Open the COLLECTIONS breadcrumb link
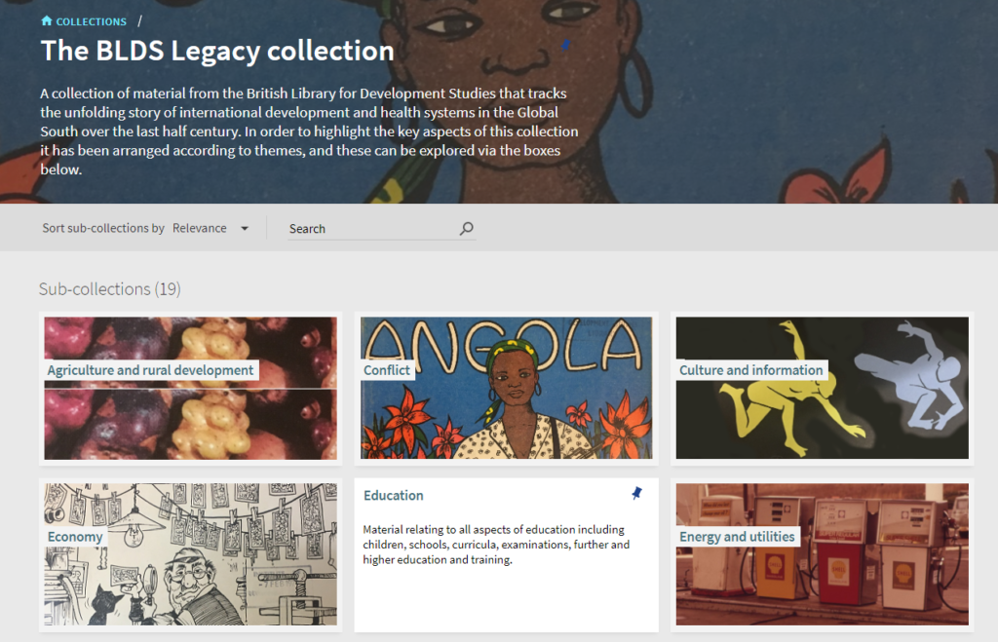998x642 pixels. click(91, 21)
